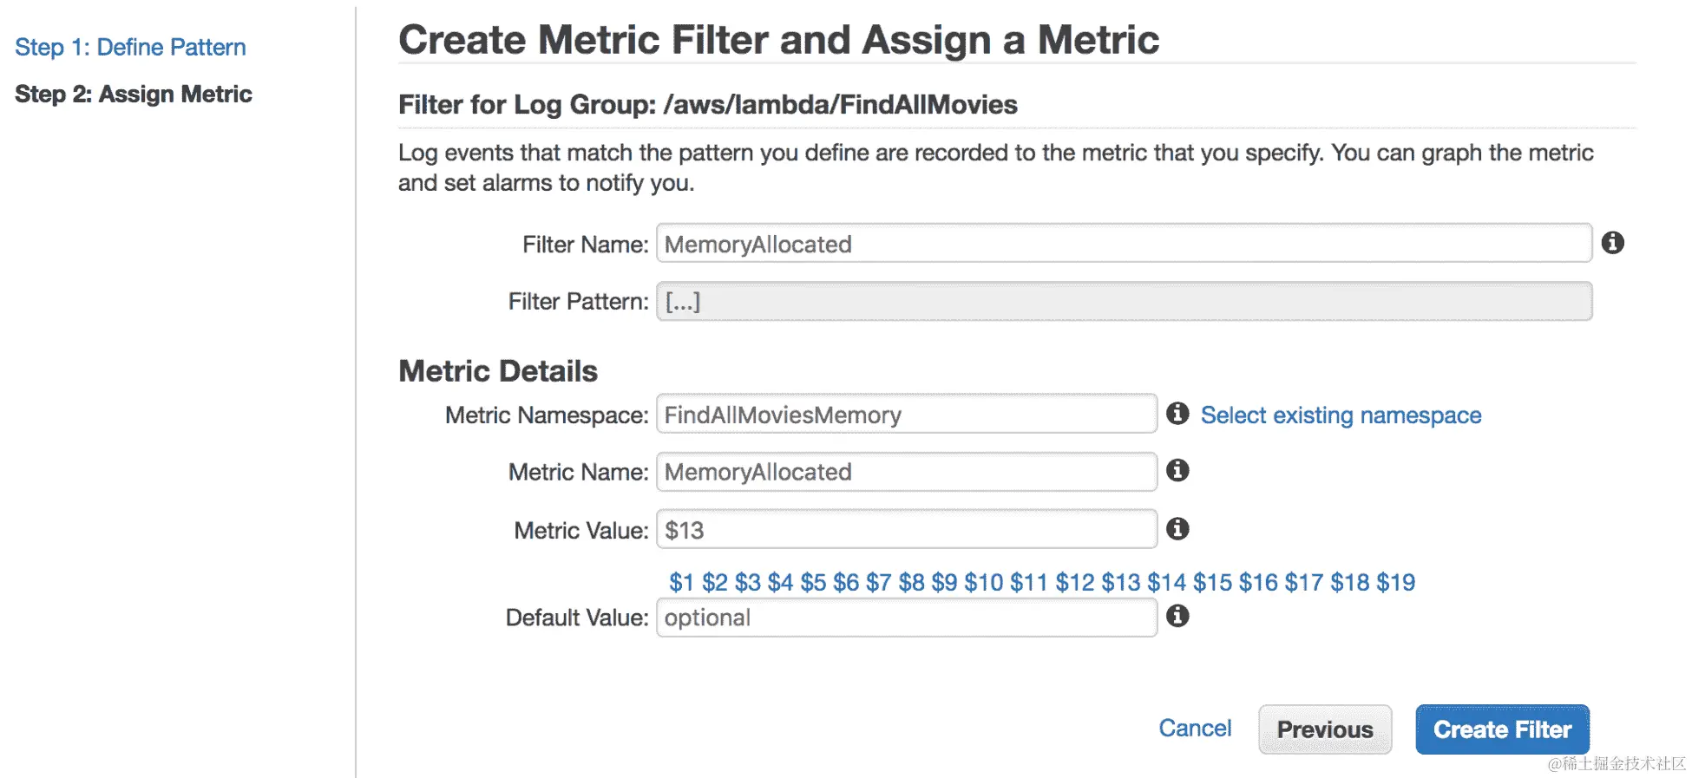Click the Filter Pattern field
Screen dimensions: 1692x778
click(1123, 302)
